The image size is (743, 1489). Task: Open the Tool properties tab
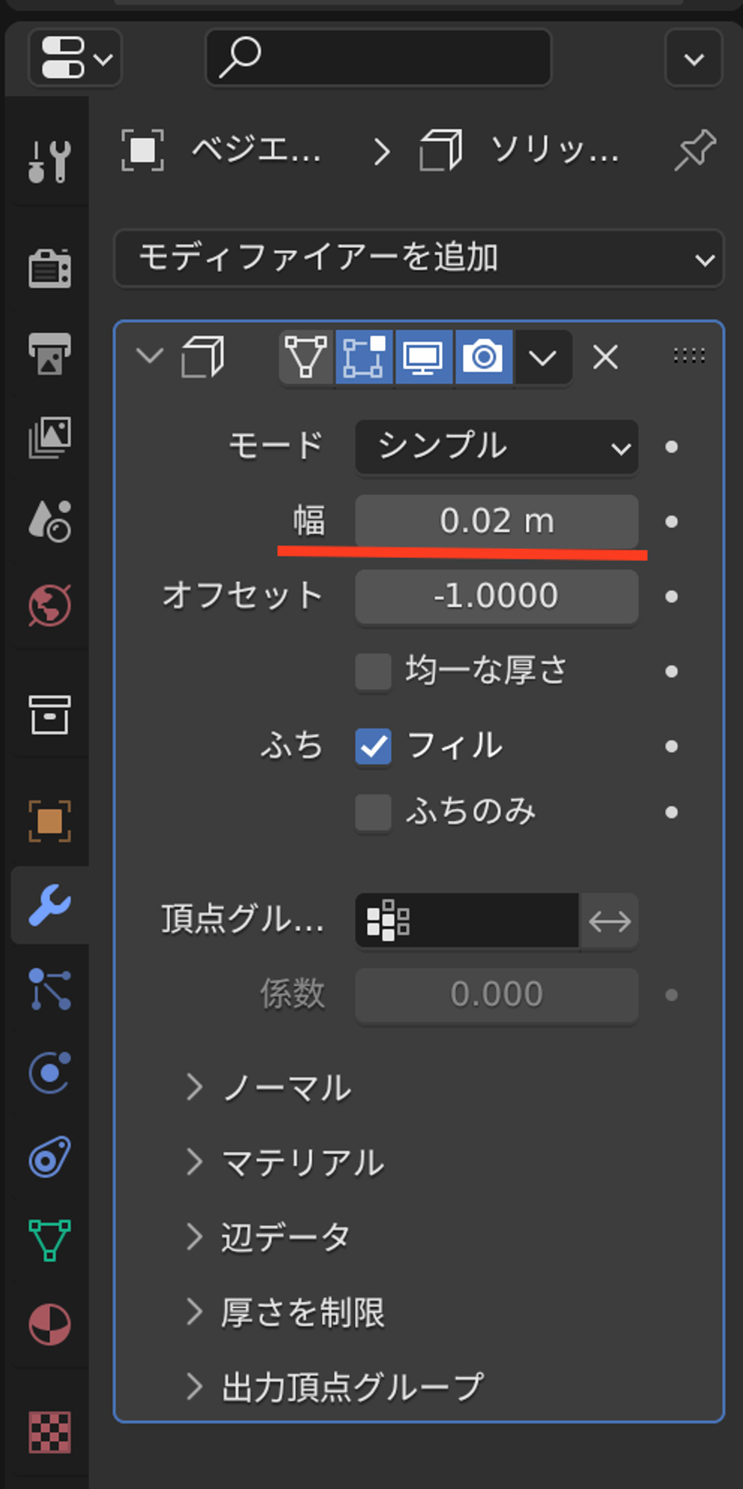49,161
